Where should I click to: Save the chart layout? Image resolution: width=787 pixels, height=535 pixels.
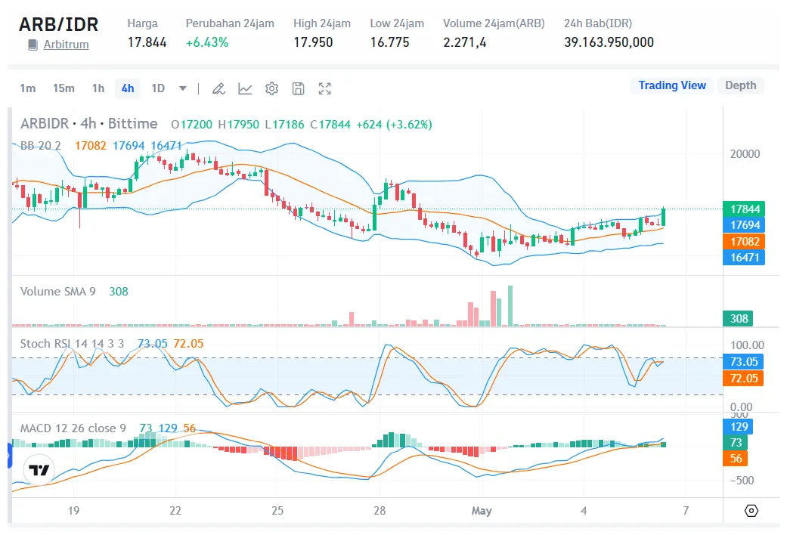[x=298, y=88]
